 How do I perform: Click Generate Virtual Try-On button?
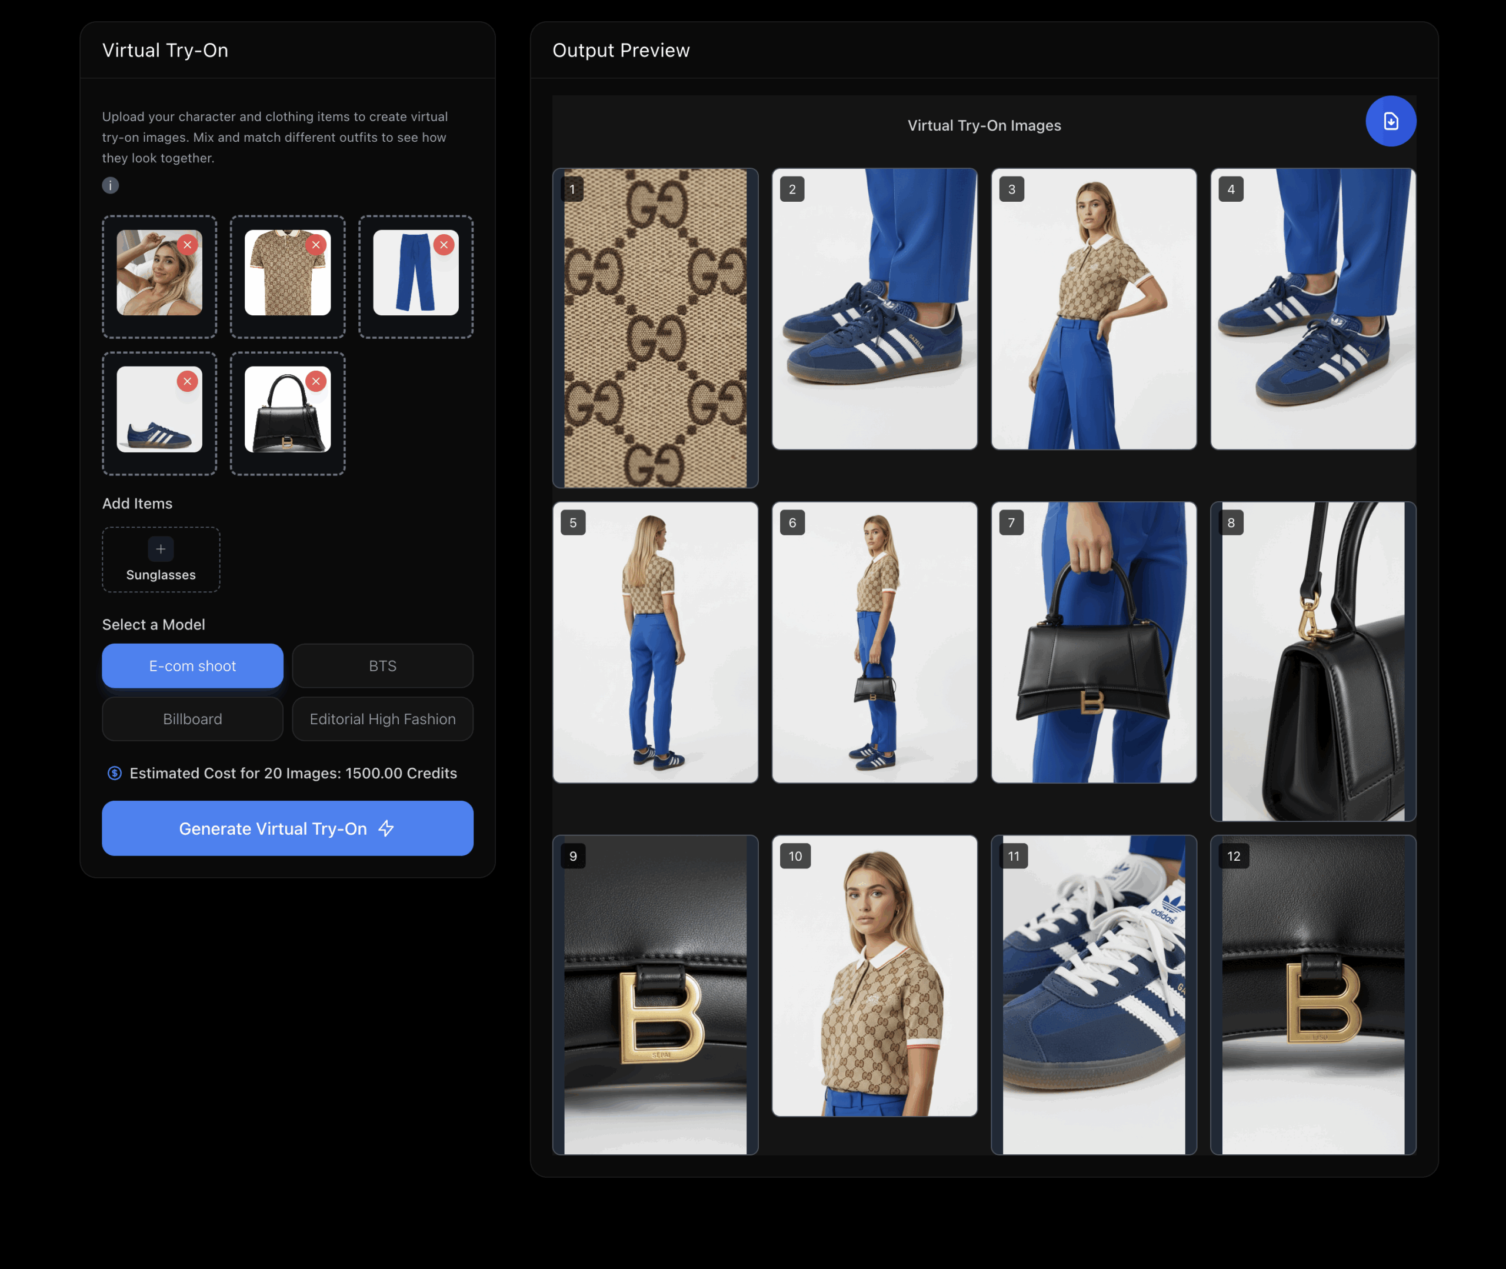click(288, 829)
